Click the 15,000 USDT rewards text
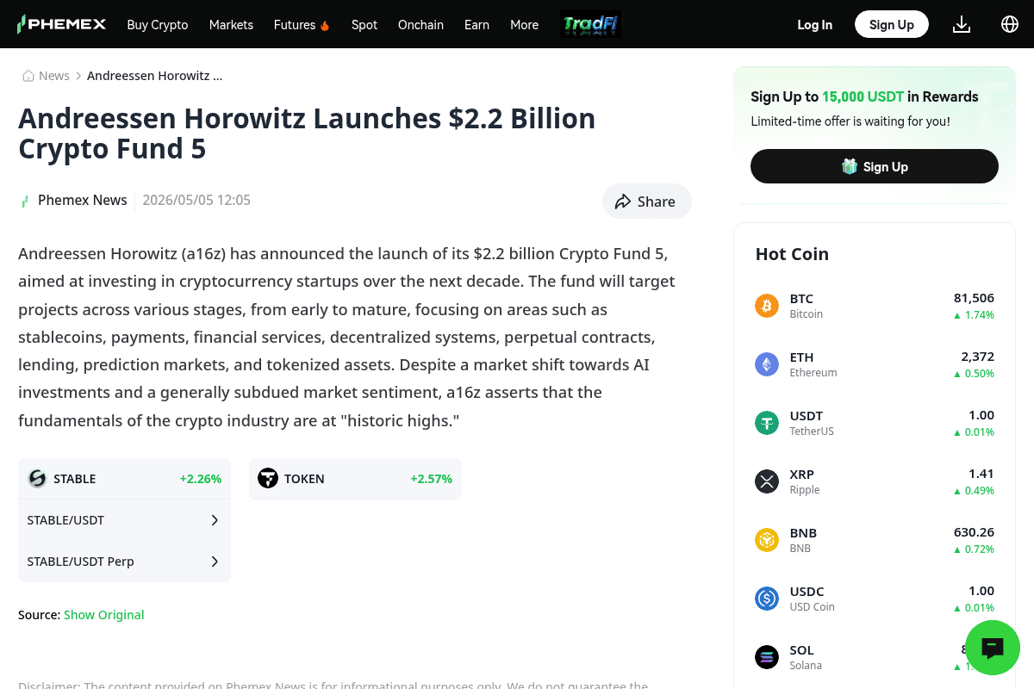The width and height of the screenshot is (1034, 689). point(863,96)
